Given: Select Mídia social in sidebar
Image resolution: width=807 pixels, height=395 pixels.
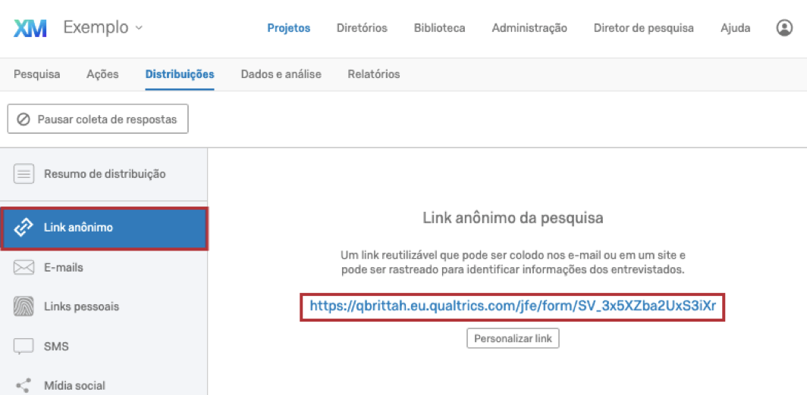Looking at the screenshot, I should [104, 385].
